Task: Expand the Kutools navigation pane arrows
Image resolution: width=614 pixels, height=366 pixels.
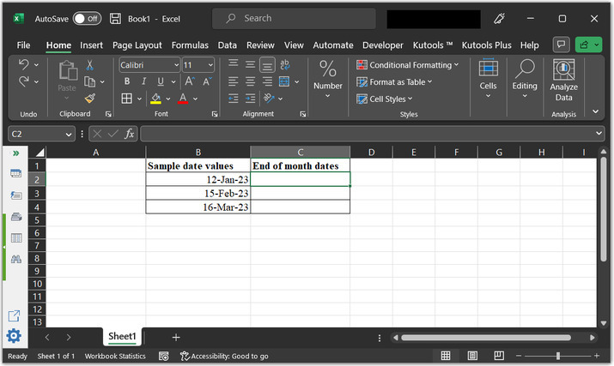Action: point(15,153)
